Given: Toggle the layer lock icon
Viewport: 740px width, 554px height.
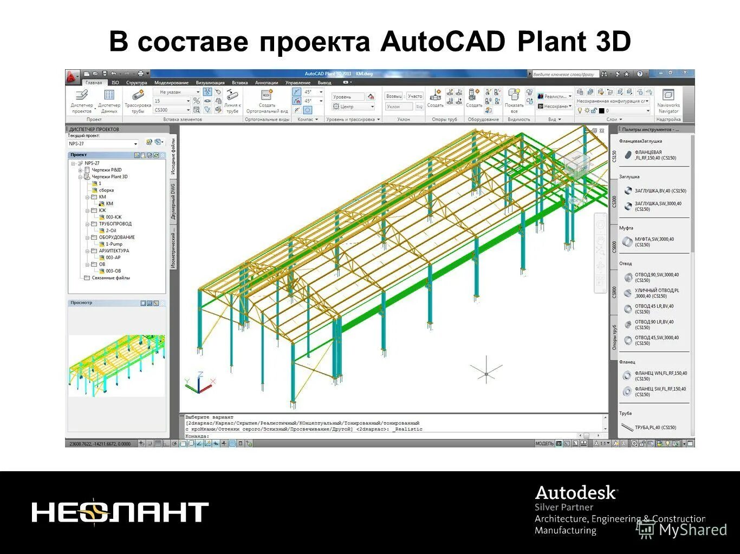Looking at the screenshot, I should (594, 110).
